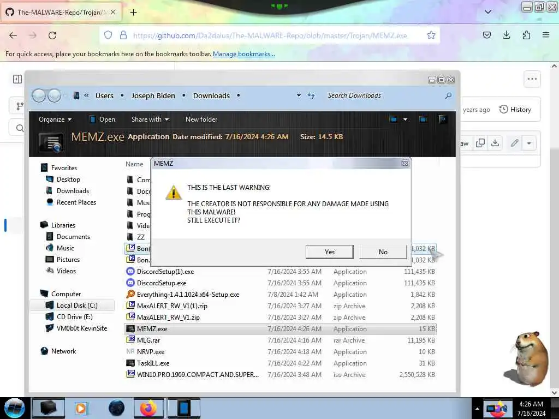Viewport: 559px width, 419px height.
Task: Toggle the Explorer preview pane
Action: (423, 119)
